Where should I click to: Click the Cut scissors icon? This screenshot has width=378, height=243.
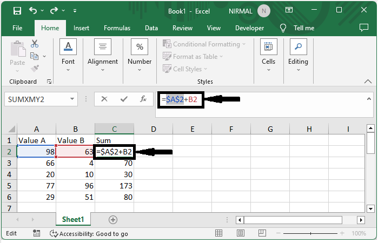35,44
